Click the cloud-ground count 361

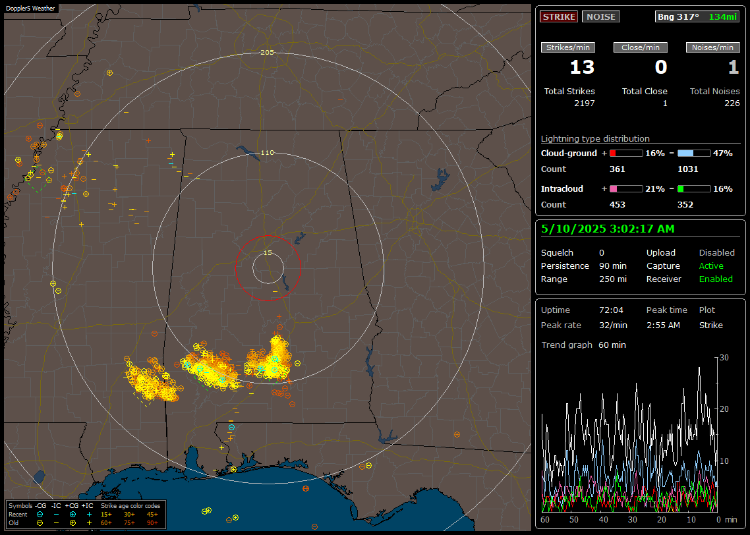tap(617, 169)
